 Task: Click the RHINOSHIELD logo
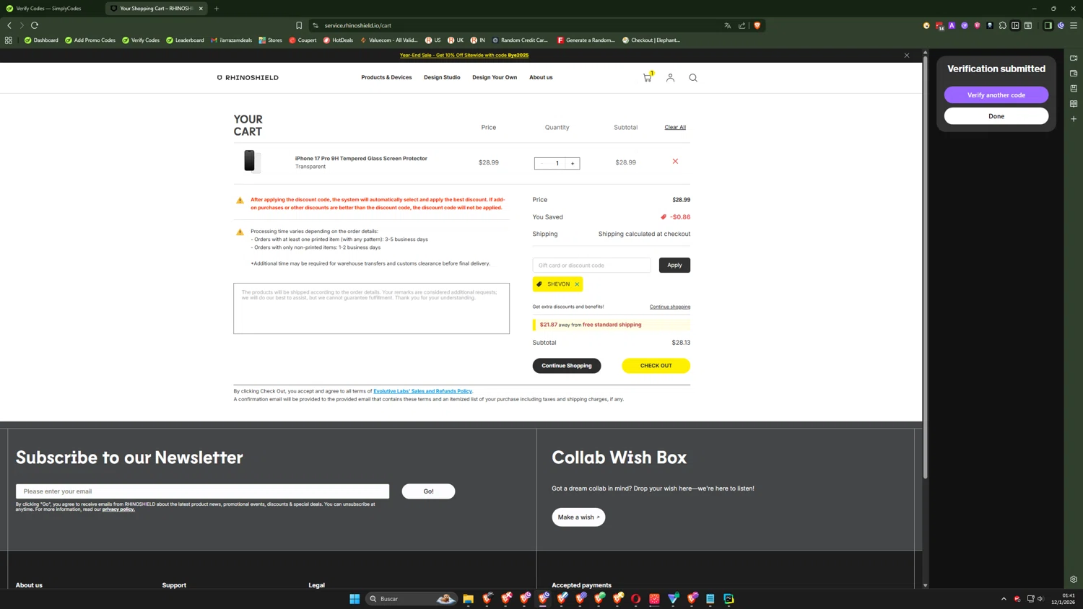(248, 77)
